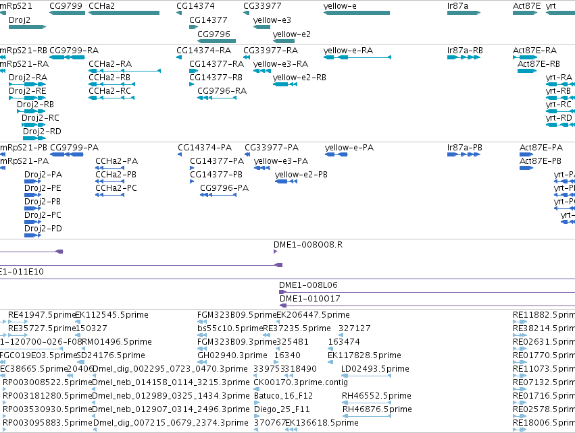Open protein CG14374-PA
The width and height of the screenshot is (575, 433).
(x=205, y=148)
